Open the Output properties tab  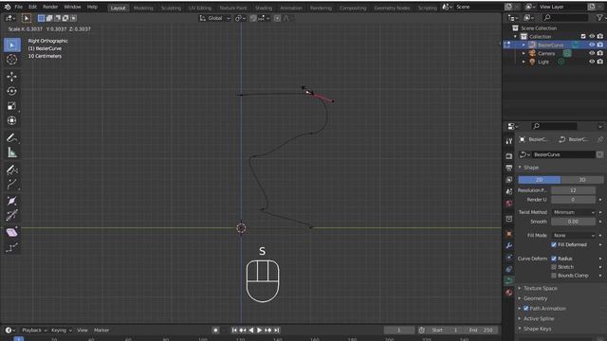[508, 168]
